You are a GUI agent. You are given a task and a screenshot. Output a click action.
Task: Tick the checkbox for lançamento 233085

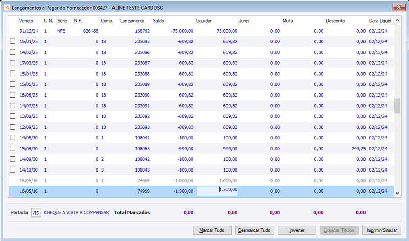[x=12, y=41]
